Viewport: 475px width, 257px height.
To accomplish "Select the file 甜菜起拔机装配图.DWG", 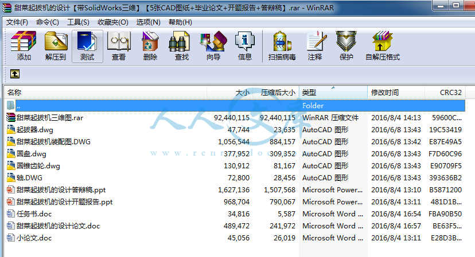I will point(53,142).
